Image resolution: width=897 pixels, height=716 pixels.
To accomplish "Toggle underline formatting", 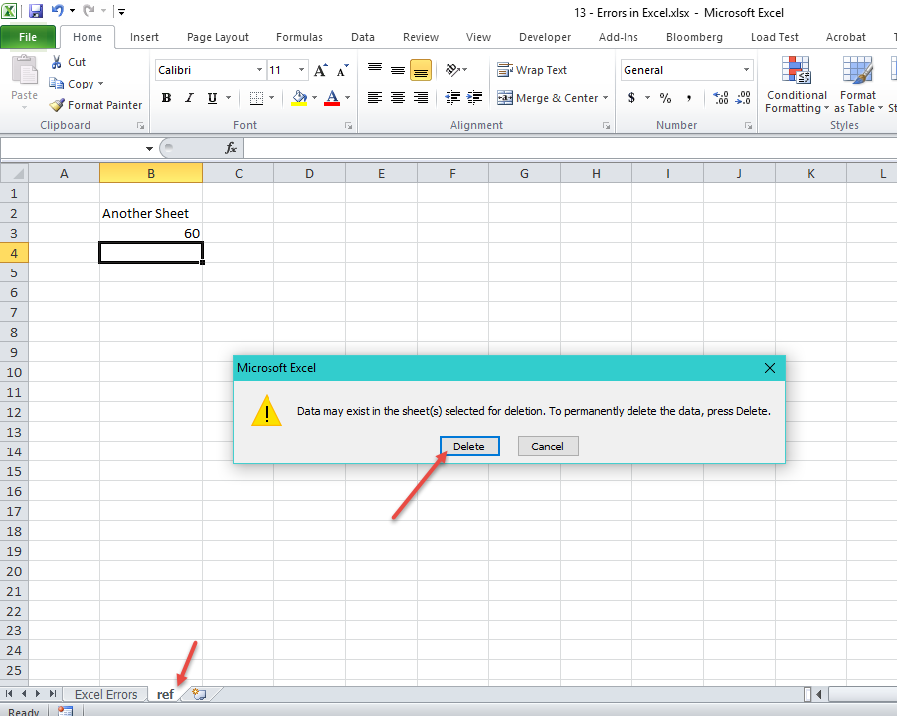I will point(208,97).
